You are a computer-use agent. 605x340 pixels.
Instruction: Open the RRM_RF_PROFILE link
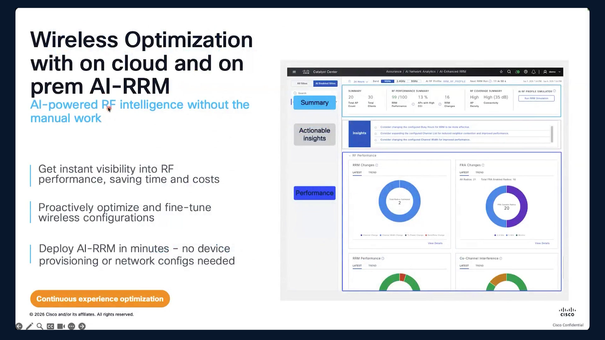454,81
